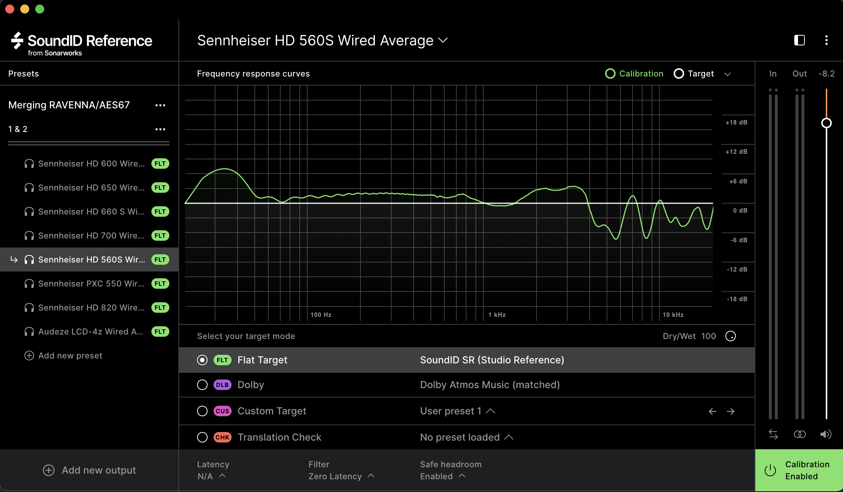Click the output volume slider handle
The image size is (843, 492).
[x=826, y=123]
